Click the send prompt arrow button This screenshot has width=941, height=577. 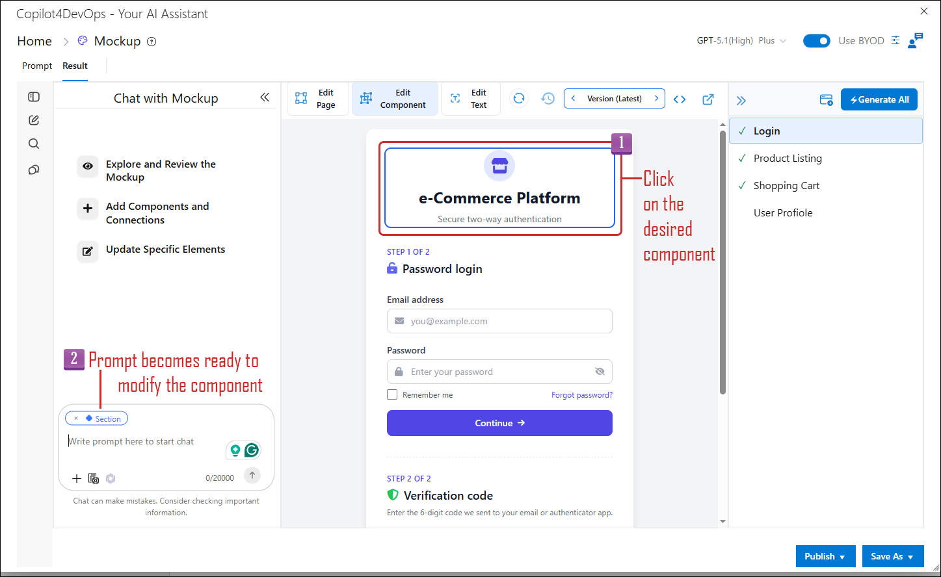click(x=252, y=476)
